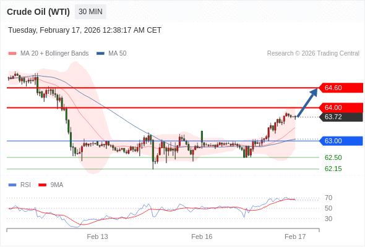Click the 63.72 current price label
The width and height of the screenshot is (365, 247).
point(341,117)
